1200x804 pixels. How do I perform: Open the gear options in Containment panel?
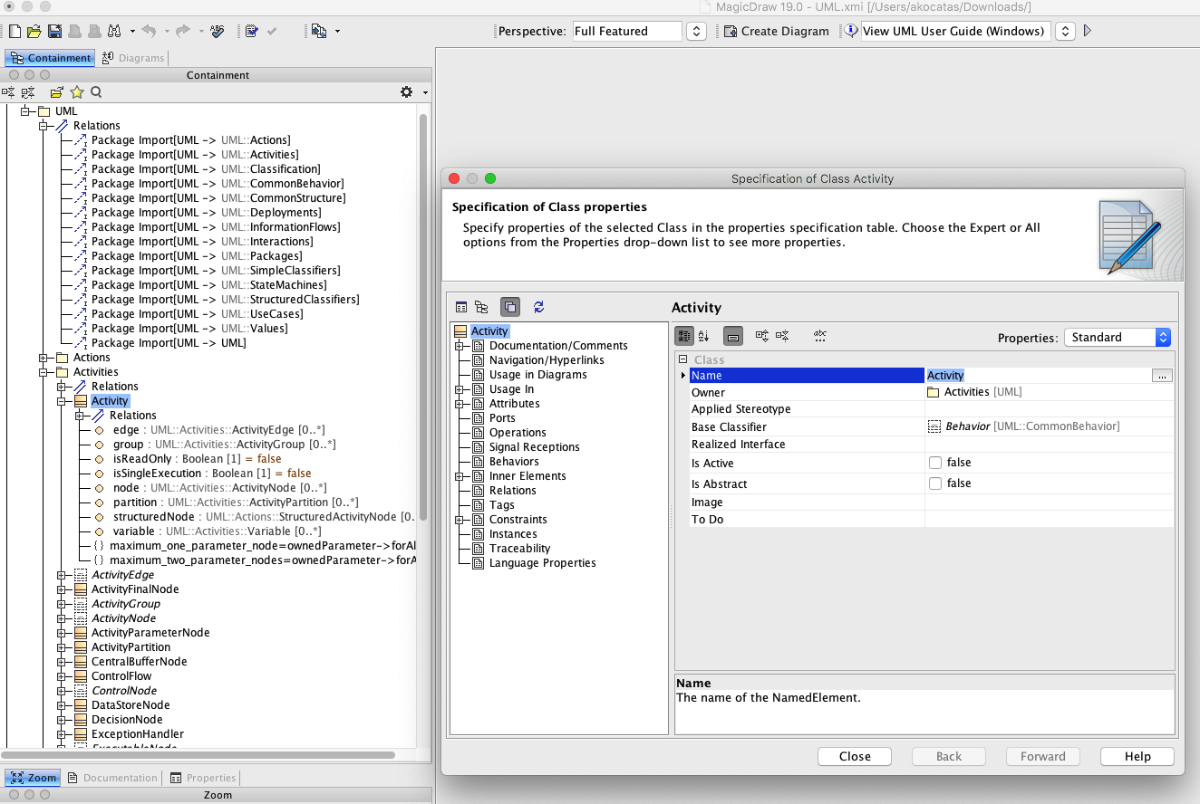tap(407, 92)
